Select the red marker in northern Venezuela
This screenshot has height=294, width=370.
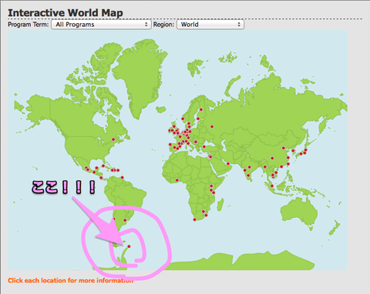pos(123,177)
